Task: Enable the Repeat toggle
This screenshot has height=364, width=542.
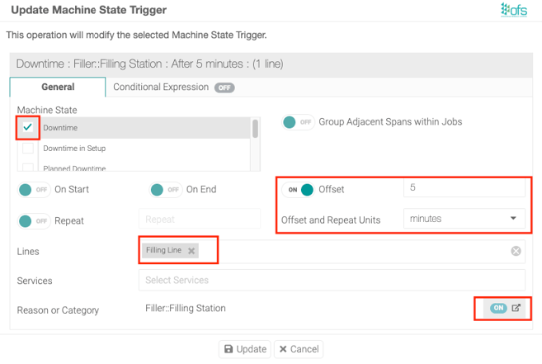Action: 34,220
